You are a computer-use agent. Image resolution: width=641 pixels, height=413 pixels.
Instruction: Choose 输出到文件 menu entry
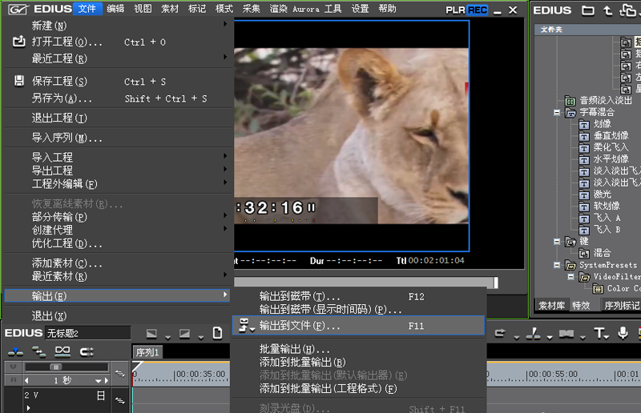pyautogui.click(x=300, y=326)
